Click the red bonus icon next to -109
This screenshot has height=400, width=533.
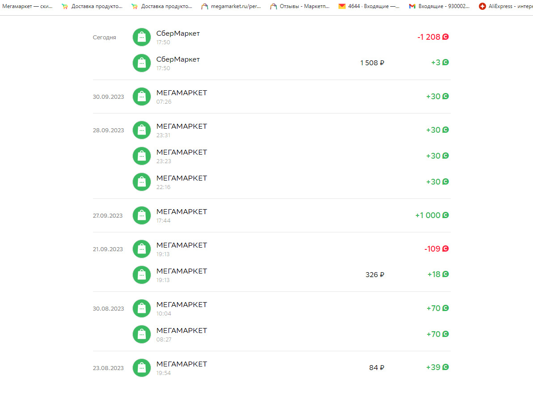pyautogui.click(x=445, y=248)
